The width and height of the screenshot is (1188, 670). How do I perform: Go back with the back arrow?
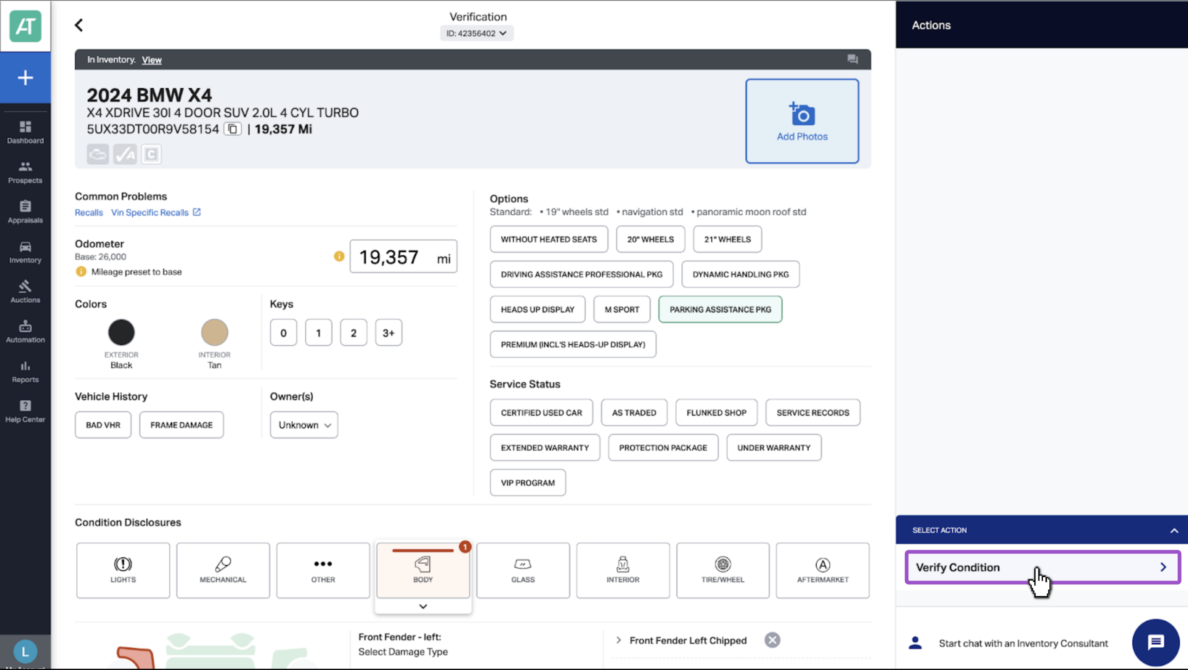coord(79,25)
